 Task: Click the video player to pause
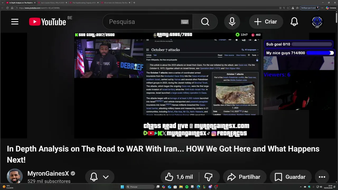pyautogui.click(x=168, y=85)
